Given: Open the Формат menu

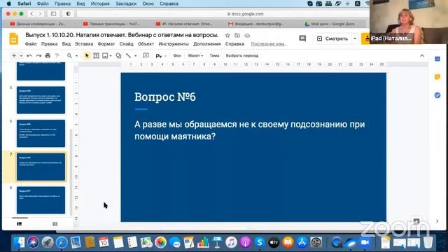Looking at the screenshot, I should (x=106, y=44).
